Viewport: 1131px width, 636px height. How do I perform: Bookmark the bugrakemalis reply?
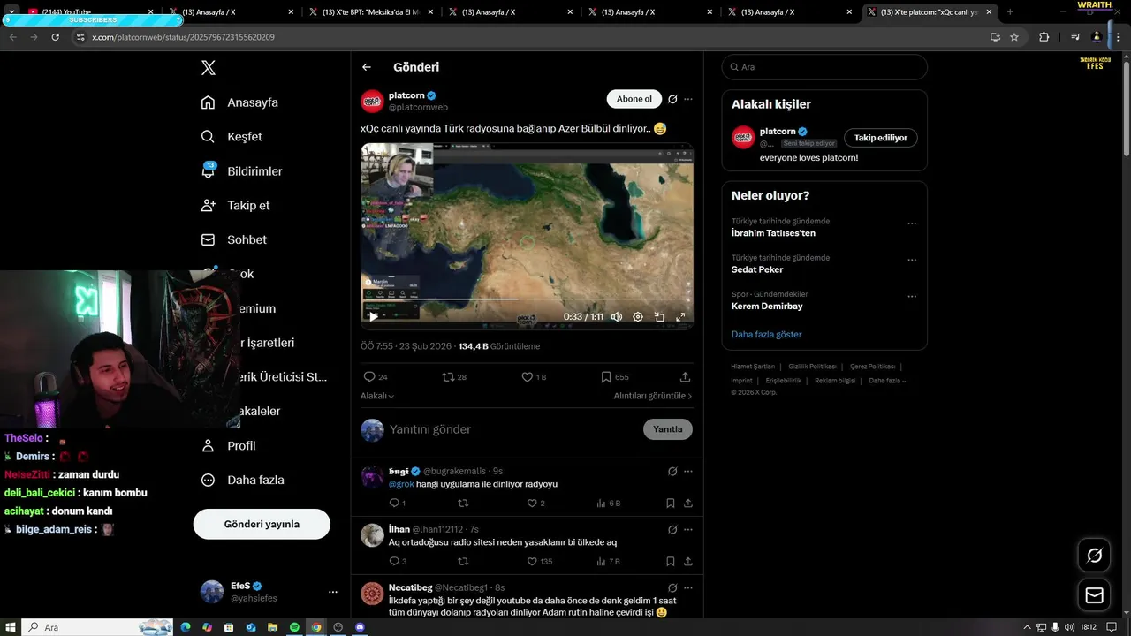point(671,503)
